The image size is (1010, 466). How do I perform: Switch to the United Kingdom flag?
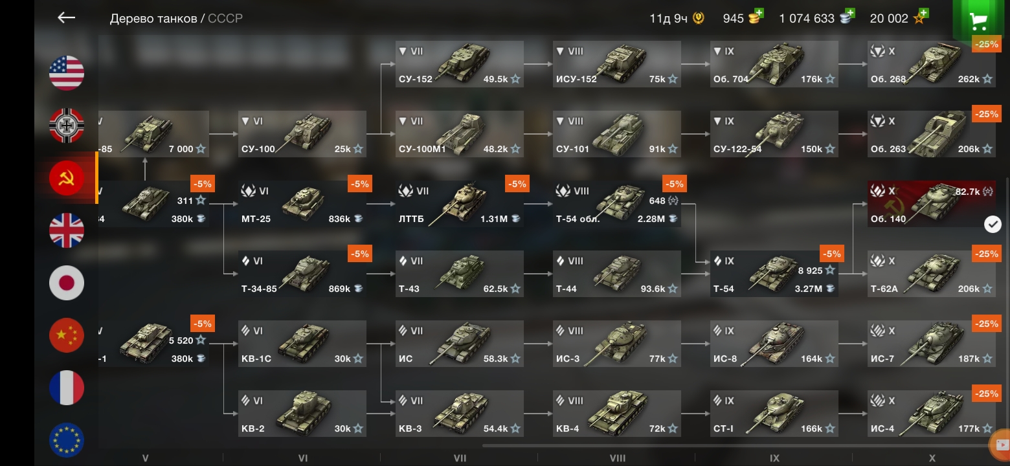(67, 230)
